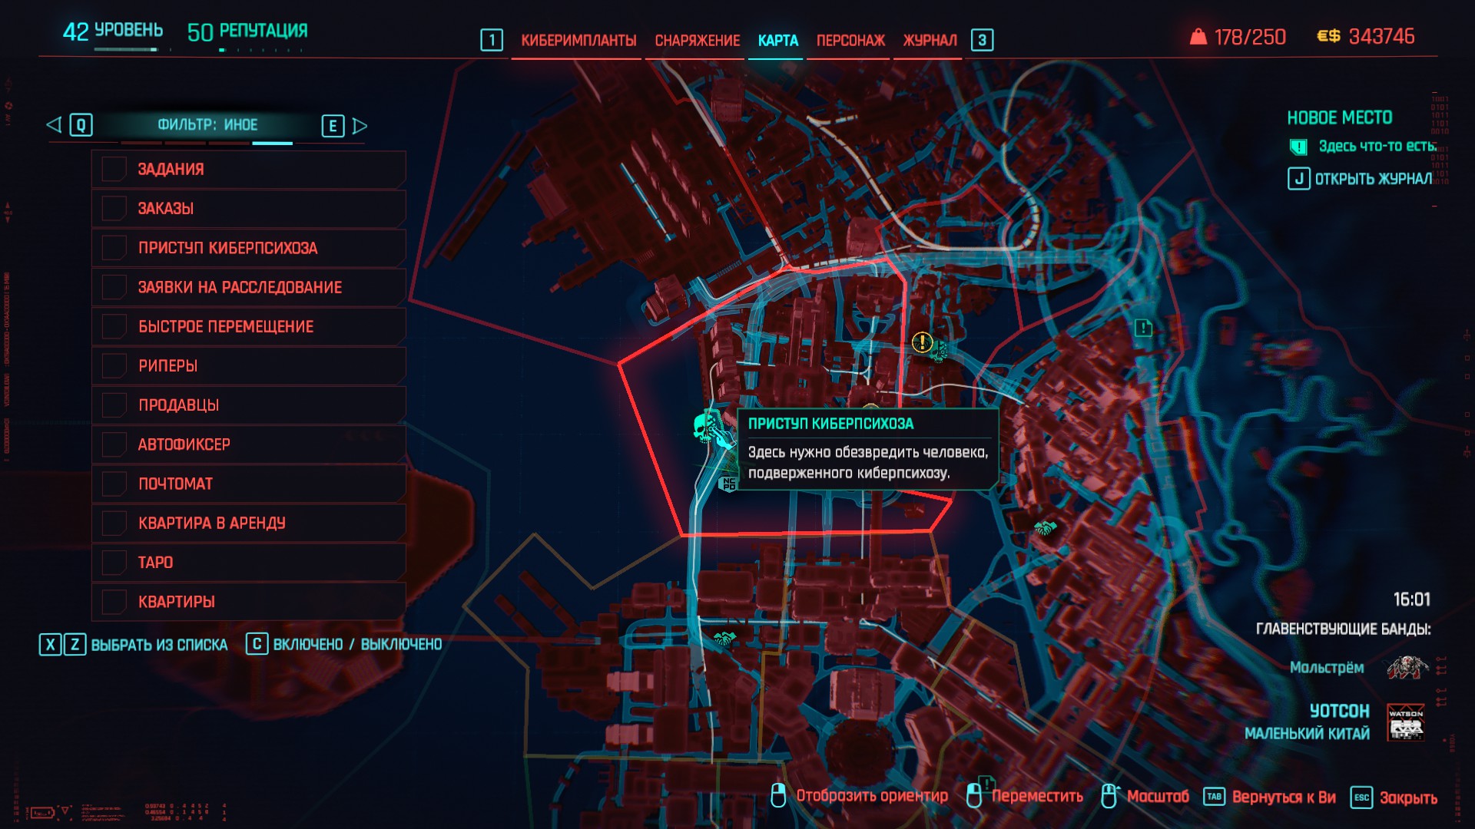The width and height of the screenshot is (1475, 829).
Task: Click the E key filter icon
Action: [333, 126]
